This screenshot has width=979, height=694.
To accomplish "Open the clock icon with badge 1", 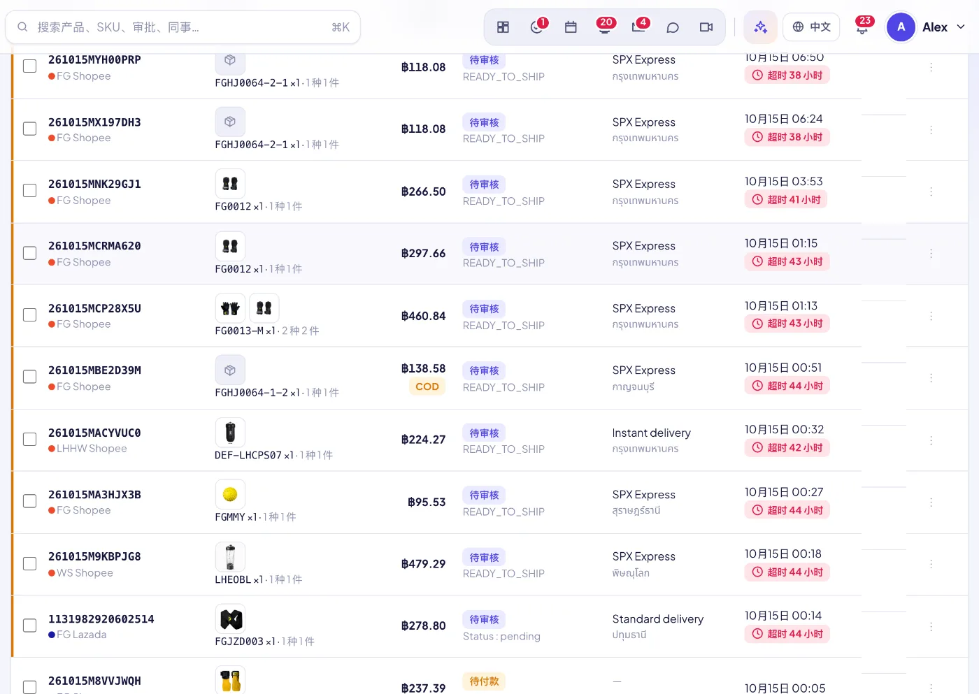I will point(537,27).
